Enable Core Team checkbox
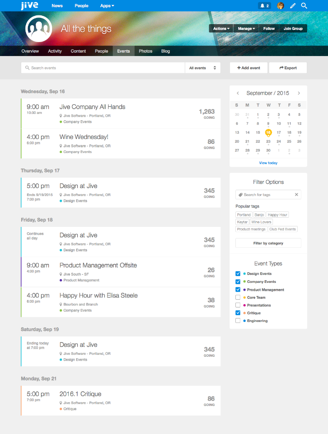This screenshot has height=434, width=328. click(238, 297)
